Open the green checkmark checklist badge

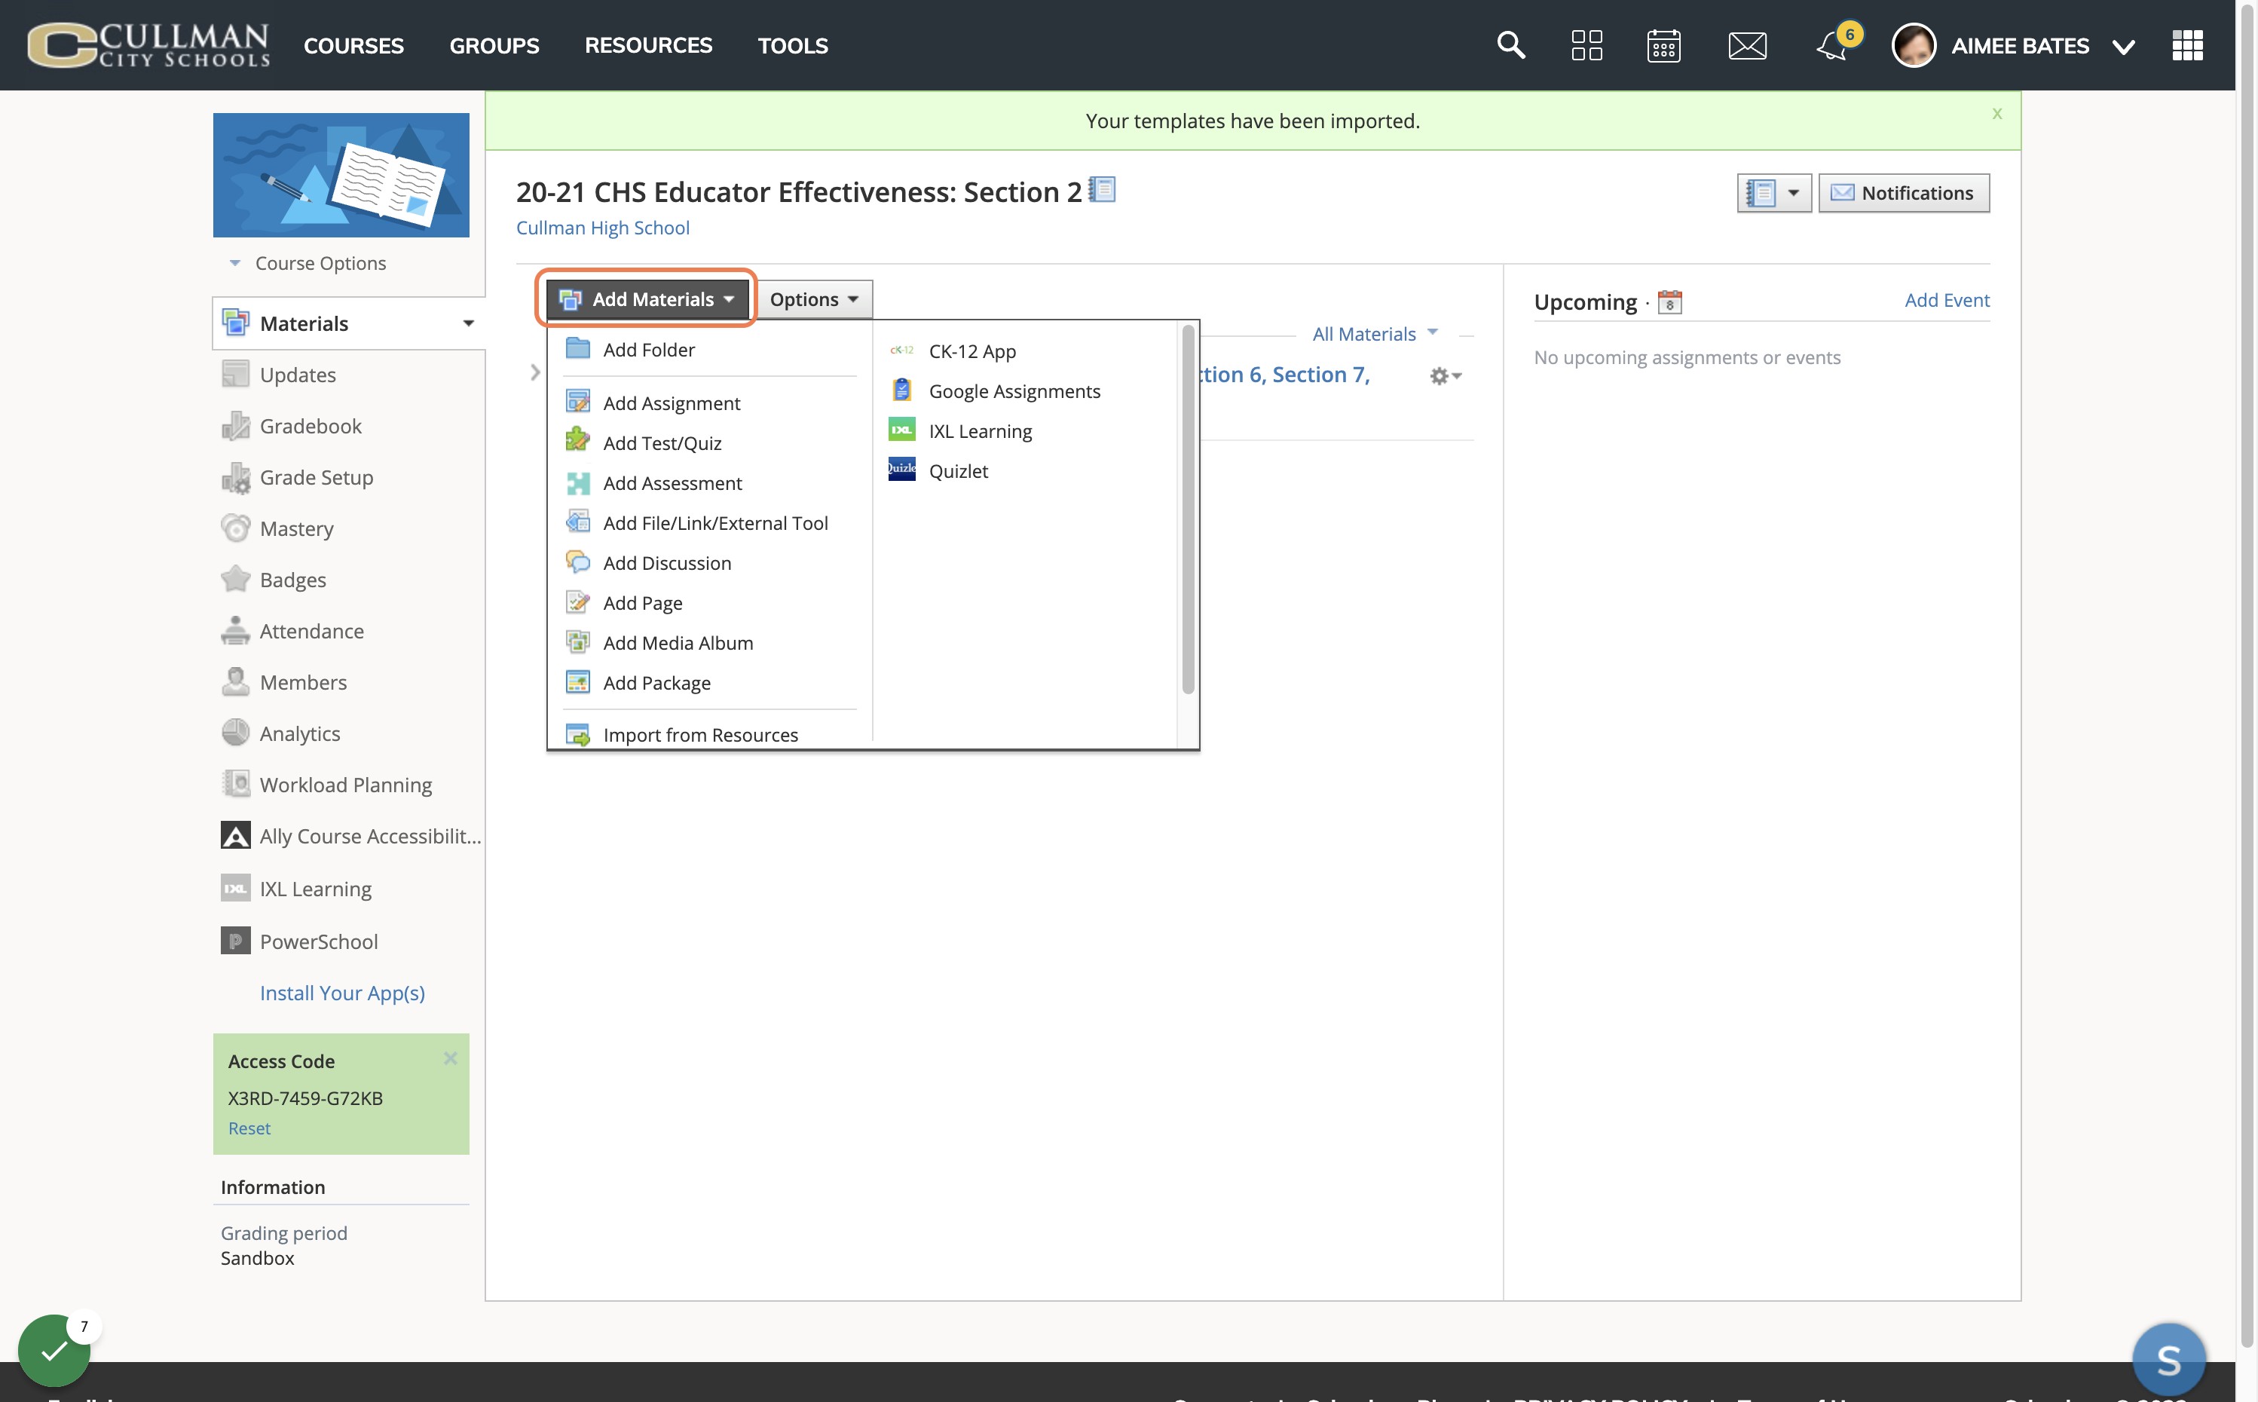click(54, 1350)
